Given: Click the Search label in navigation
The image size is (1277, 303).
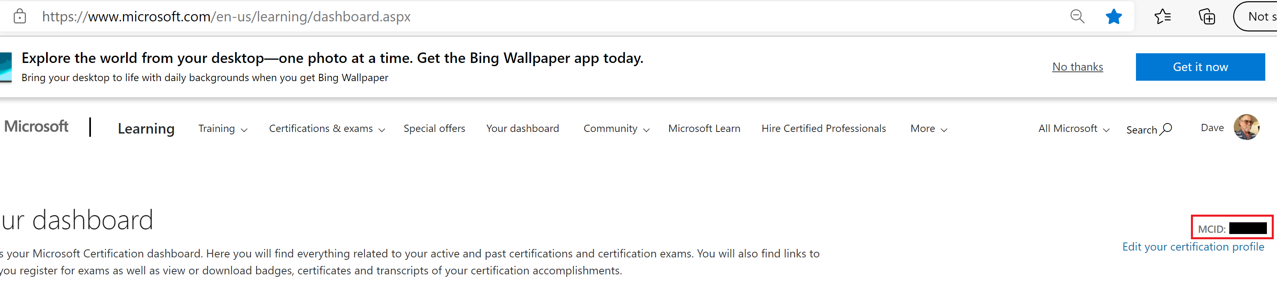Looking at the screenshot, I should click(x=1141, y=130).
